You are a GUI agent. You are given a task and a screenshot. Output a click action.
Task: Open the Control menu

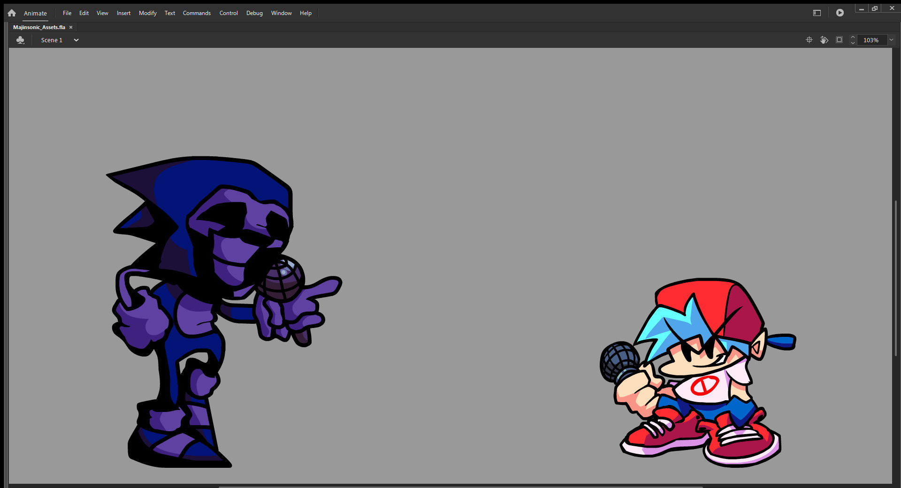point(229,13)
